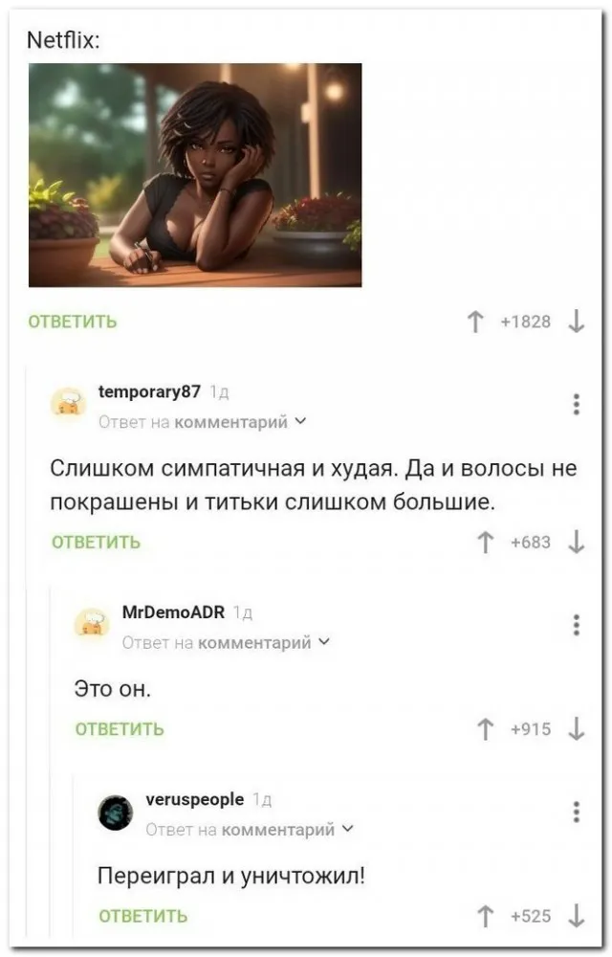Image resolution: width=612 pixels, height=957 pixels.
Task: Downvote the Netflix image comment
Action: point(576,322)
